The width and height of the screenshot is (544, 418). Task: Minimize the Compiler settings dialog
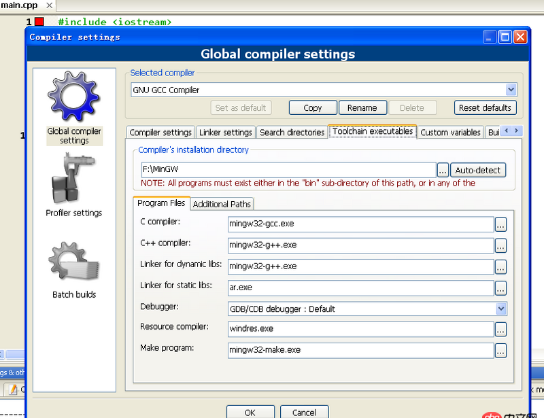(x=489, y=37)
